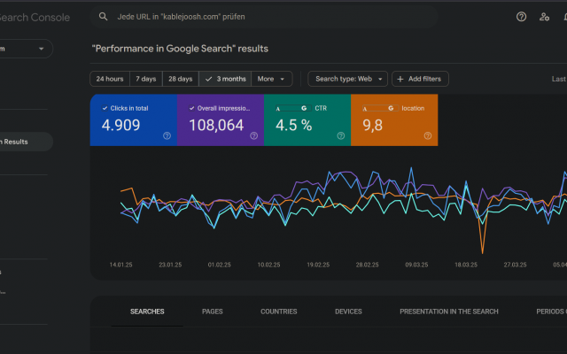This screenshot has height=354, width=567.
Task: Switch to DEVICES tab
Action: 348,312
